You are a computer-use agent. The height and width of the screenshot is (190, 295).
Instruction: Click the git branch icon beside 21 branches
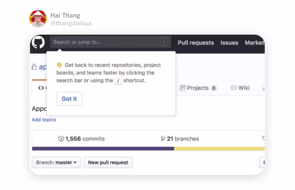click(163, 139)
